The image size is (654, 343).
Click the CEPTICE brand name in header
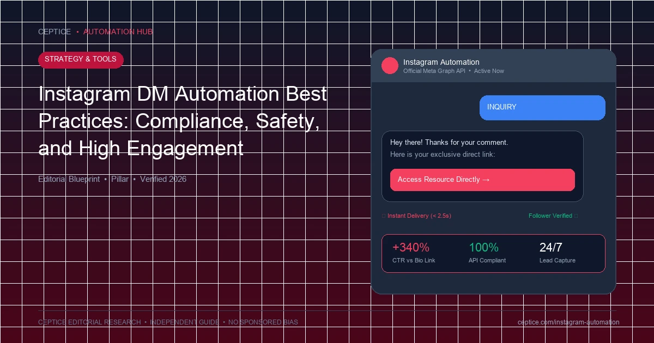pos(55,32)
